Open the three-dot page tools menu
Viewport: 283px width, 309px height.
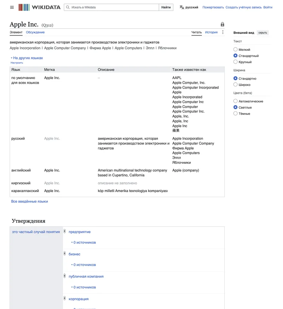[223, 32]
